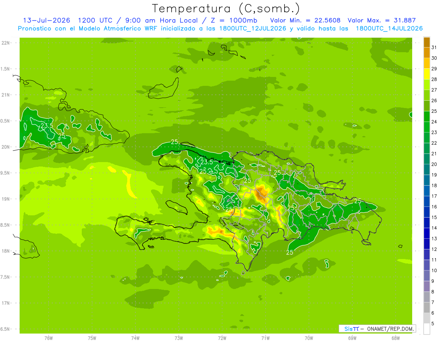The width and height of the screenshot is (444, 343).
Task: Select the date text "13-Jul-2026"
Action: click(x=47, y=20)
